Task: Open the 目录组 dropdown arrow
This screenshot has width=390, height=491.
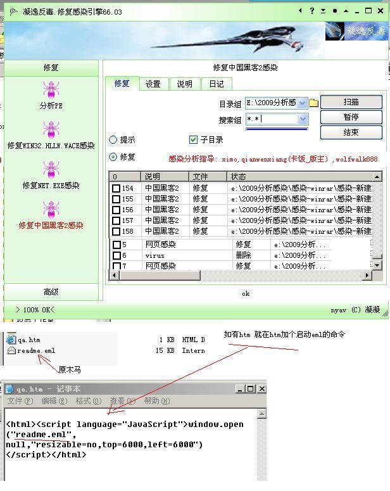Action: click(x=303, y=103)
